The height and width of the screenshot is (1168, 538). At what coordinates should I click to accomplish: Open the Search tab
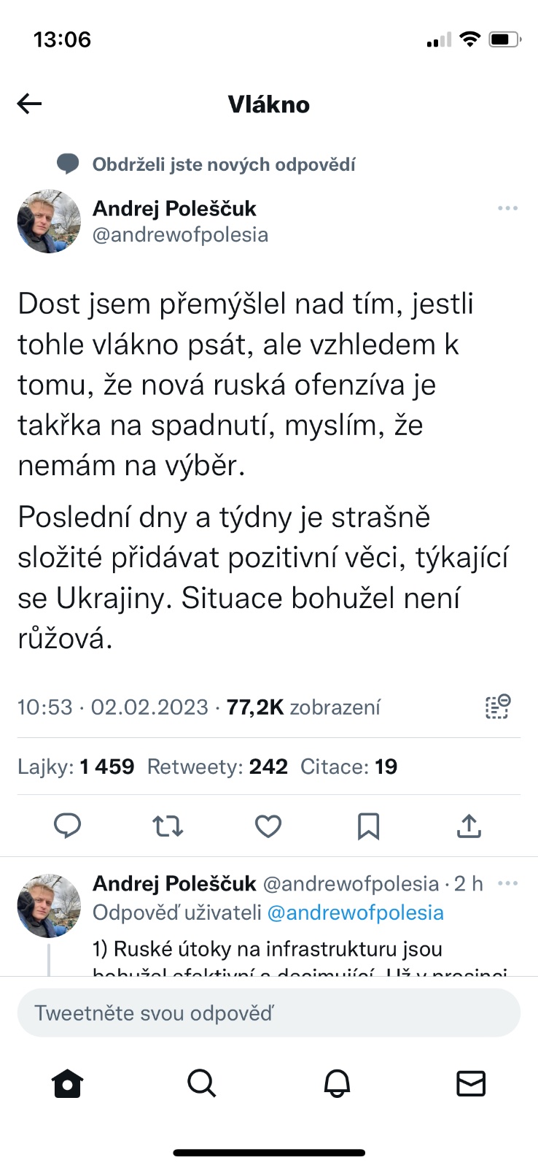[202, 1084]
